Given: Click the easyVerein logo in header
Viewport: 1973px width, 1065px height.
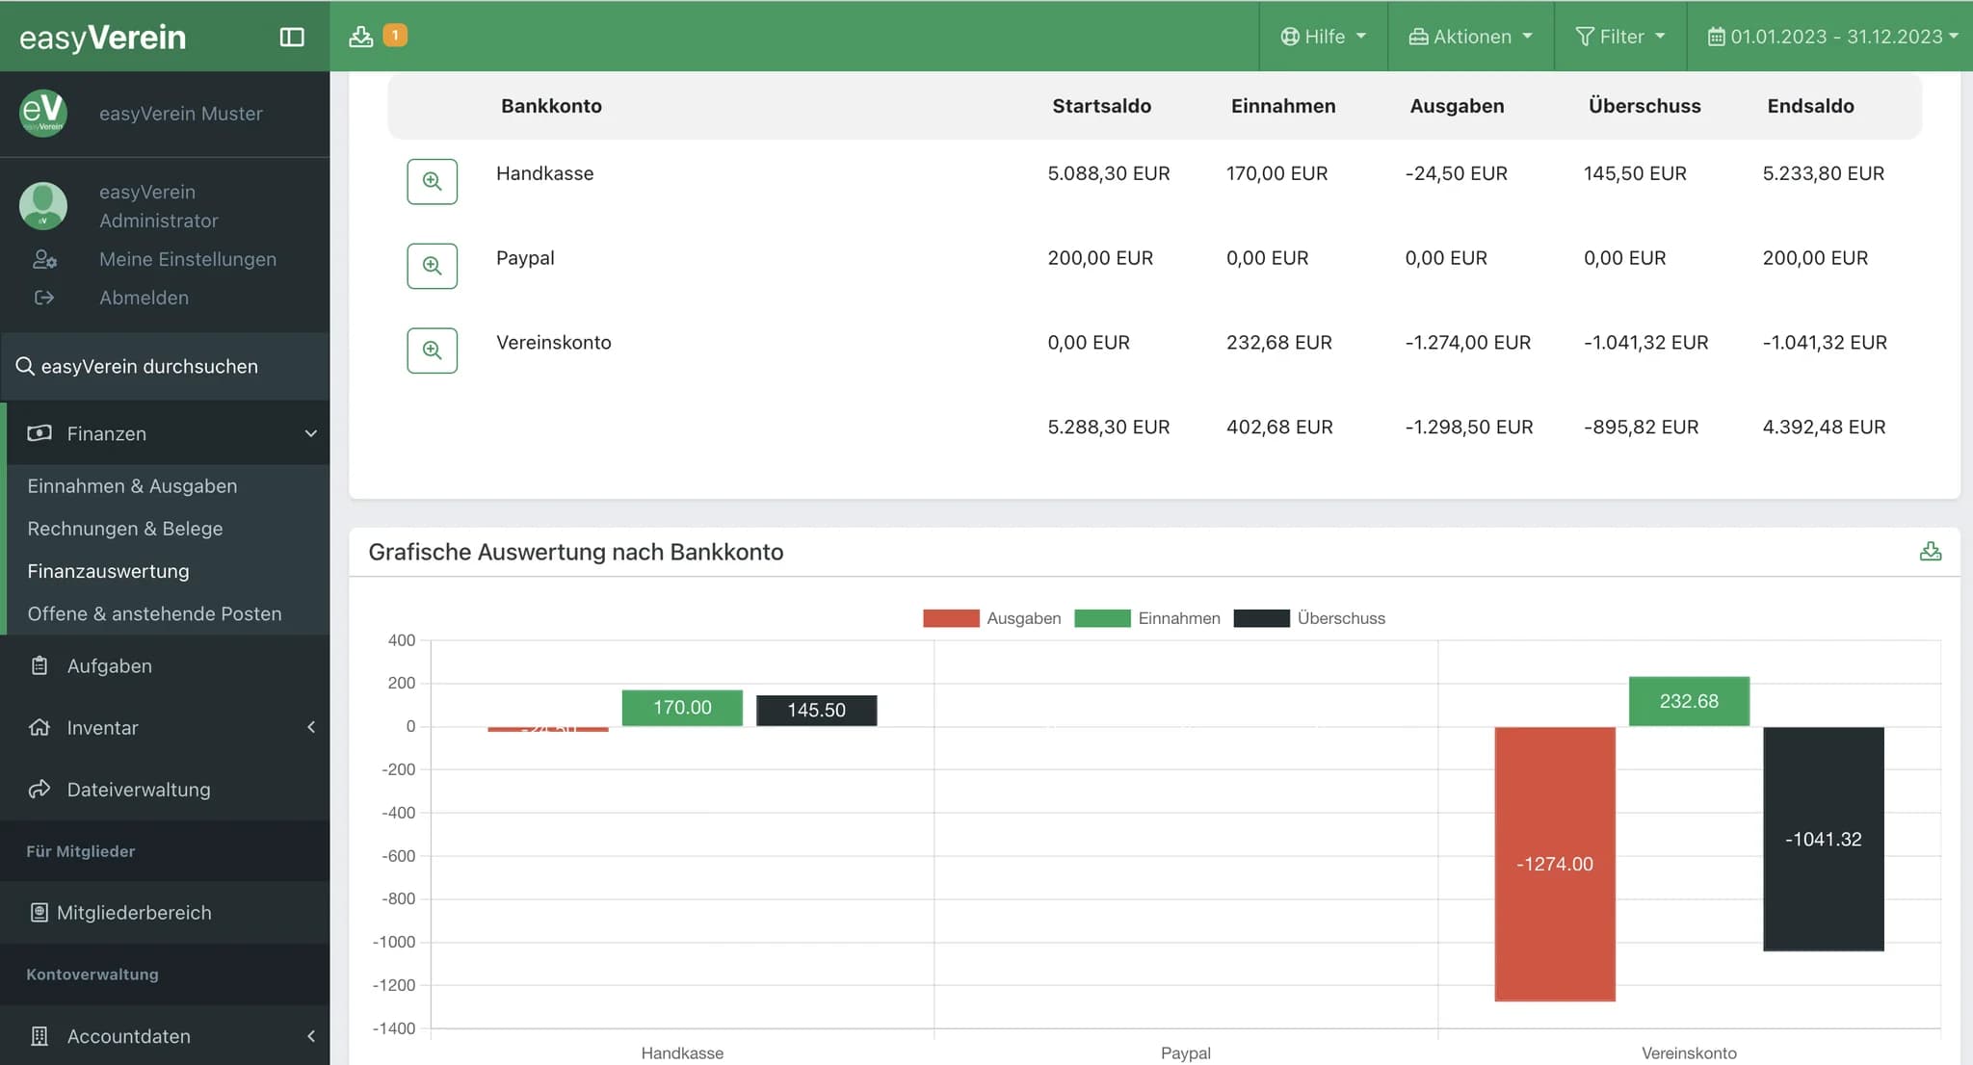Looking at the screenshot, I should coord(102,37).
